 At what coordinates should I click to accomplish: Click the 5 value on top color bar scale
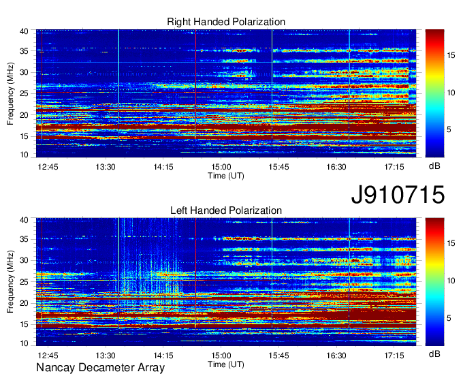[449, 129]
